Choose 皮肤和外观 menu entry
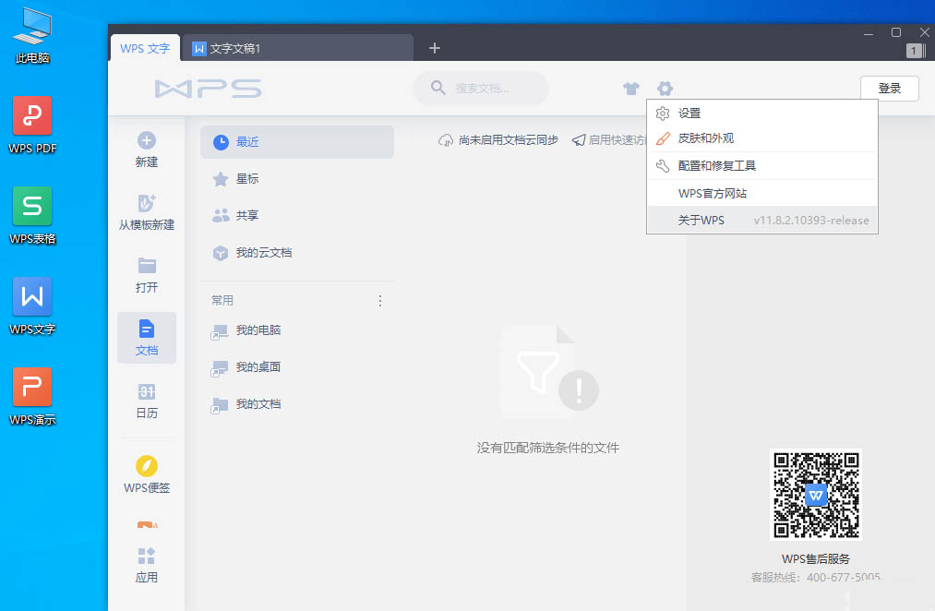 (x=762, y=138)
